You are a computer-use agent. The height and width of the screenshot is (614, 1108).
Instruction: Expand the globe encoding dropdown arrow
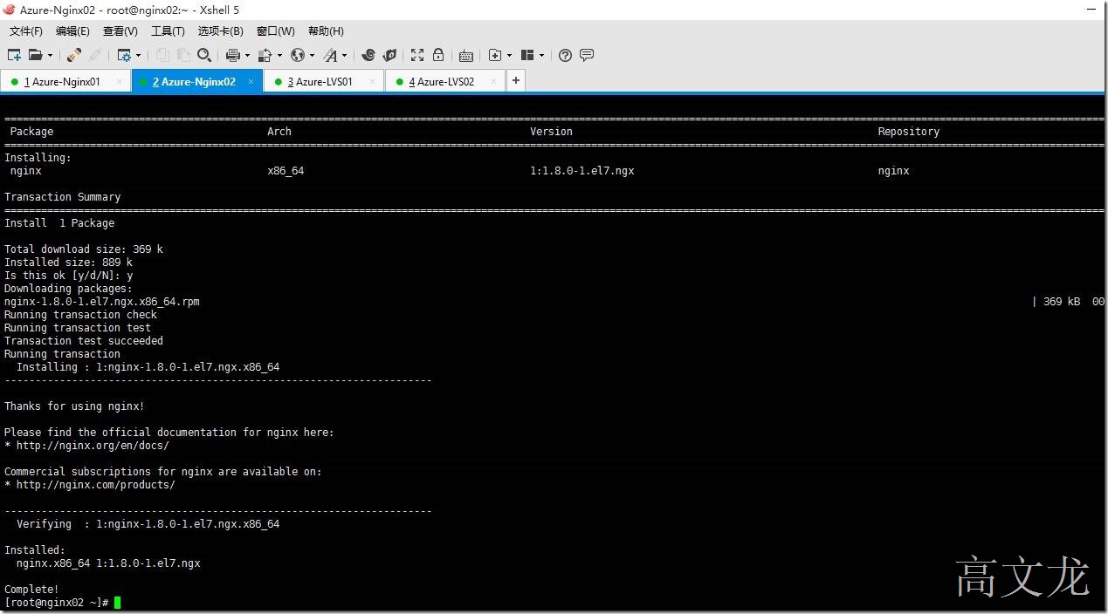pos(312,55)
